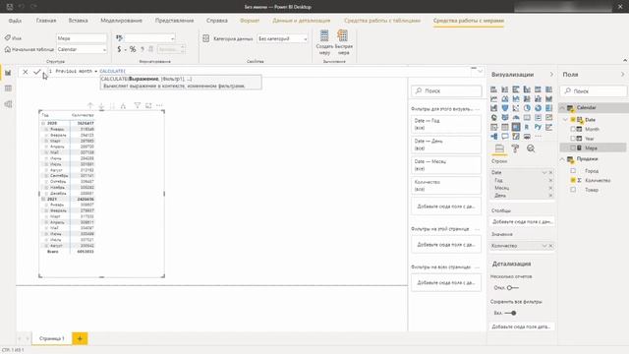Click the filter icon above the matrix
The image size is (629, 354).
[x=138, y=105]
